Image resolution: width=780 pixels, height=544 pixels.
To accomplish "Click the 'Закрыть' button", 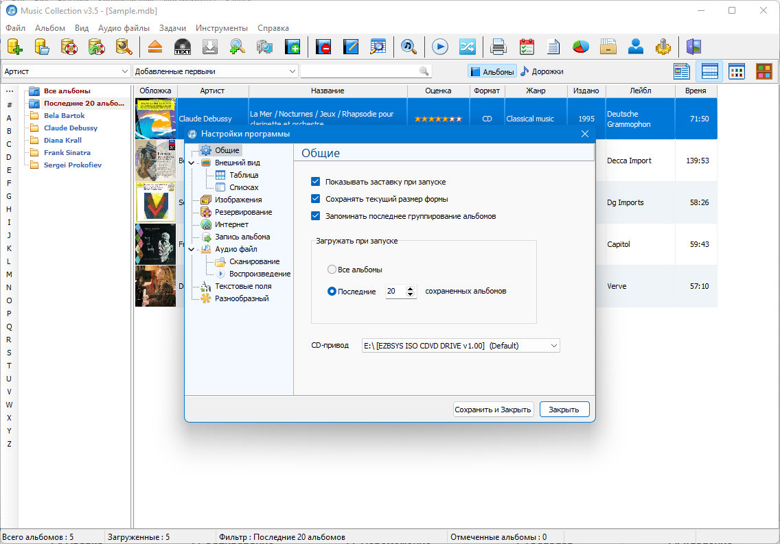I will (564, 410).
